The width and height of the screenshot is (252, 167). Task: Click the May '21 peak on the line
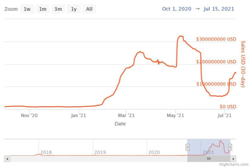click(x=181, y=36)
